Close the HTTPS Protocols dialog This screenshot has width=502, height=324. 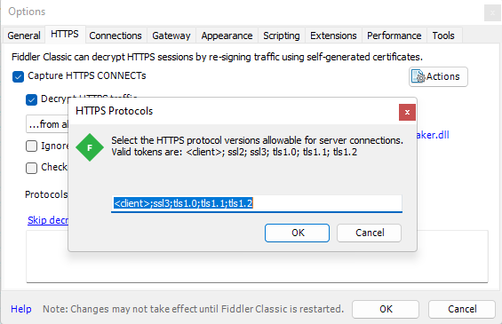click(x=407, y=112)
